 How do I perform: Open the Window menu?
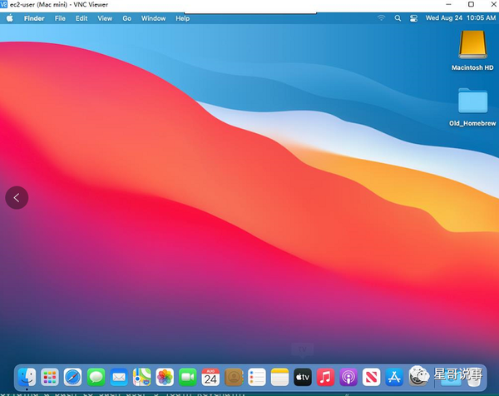click(153, 18)
